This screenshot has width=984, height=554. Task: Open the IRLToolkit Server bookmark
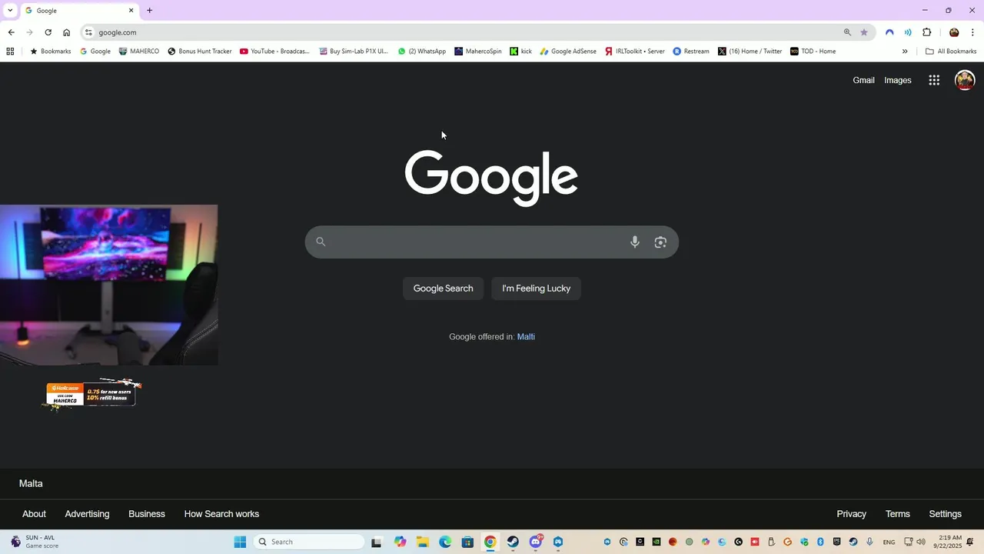click(x=635, y=52)
